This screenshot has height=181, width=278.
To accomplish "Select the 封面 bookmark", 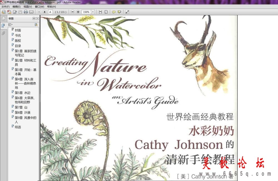I will click(18, 30).
